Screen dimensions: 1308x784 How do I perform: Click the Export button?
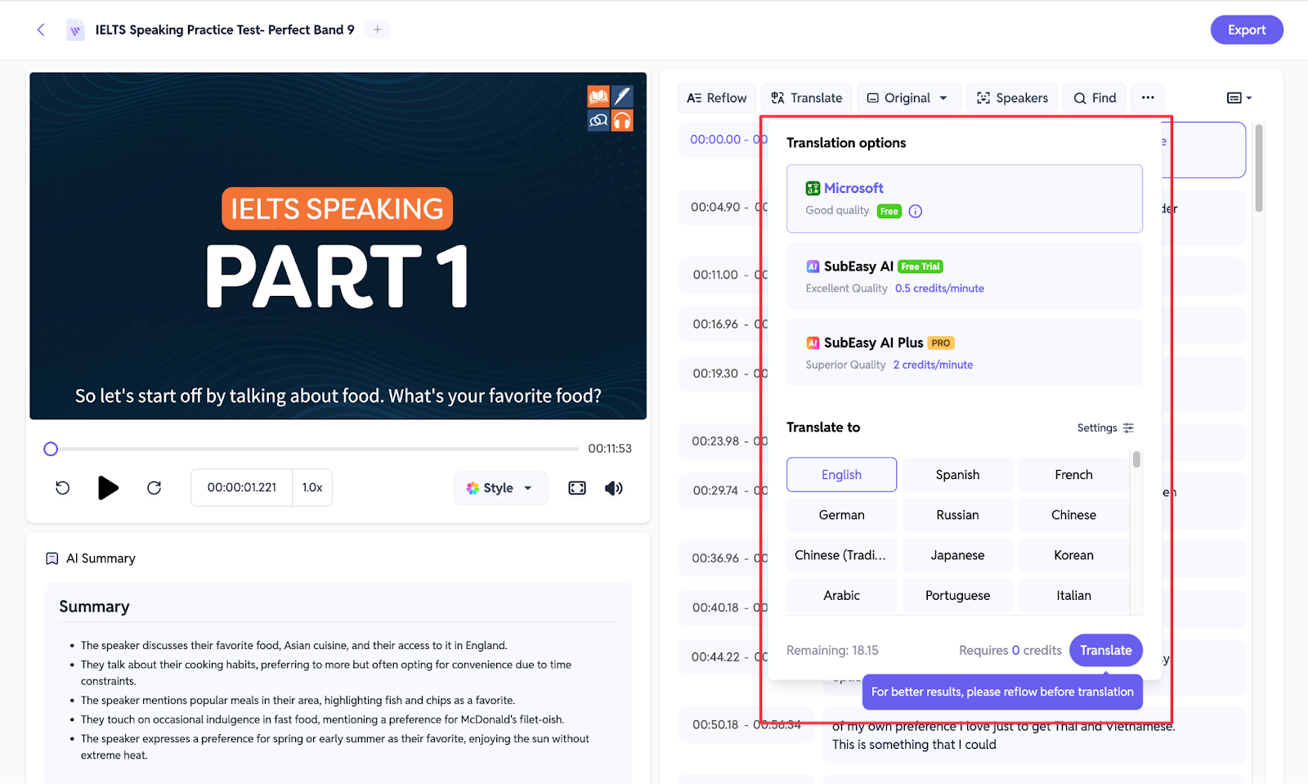[1247, 30]
